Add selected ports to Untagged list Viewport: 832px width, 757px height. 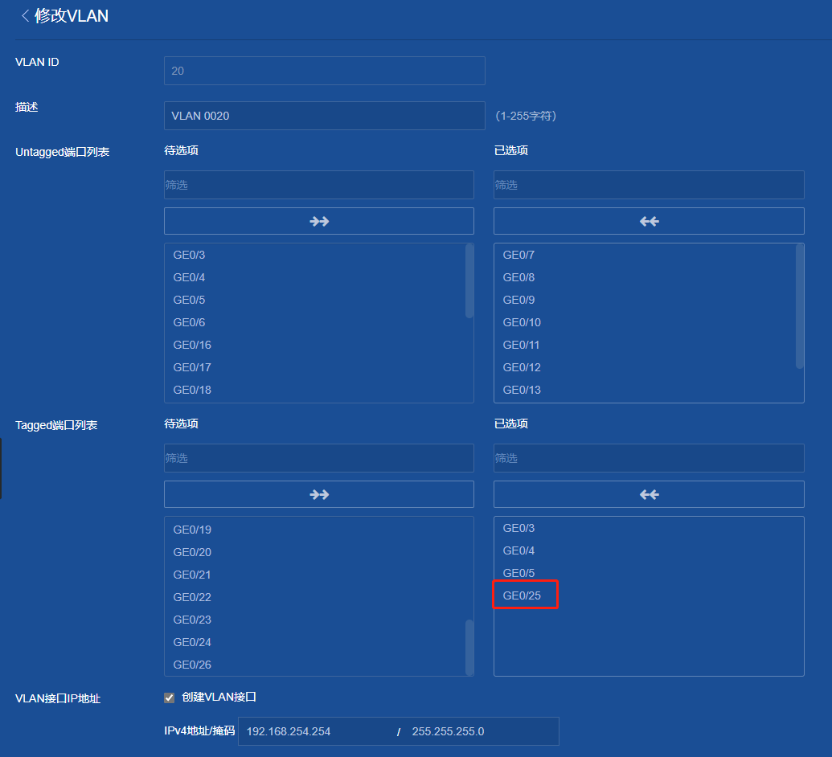click(x=319, y=221)
